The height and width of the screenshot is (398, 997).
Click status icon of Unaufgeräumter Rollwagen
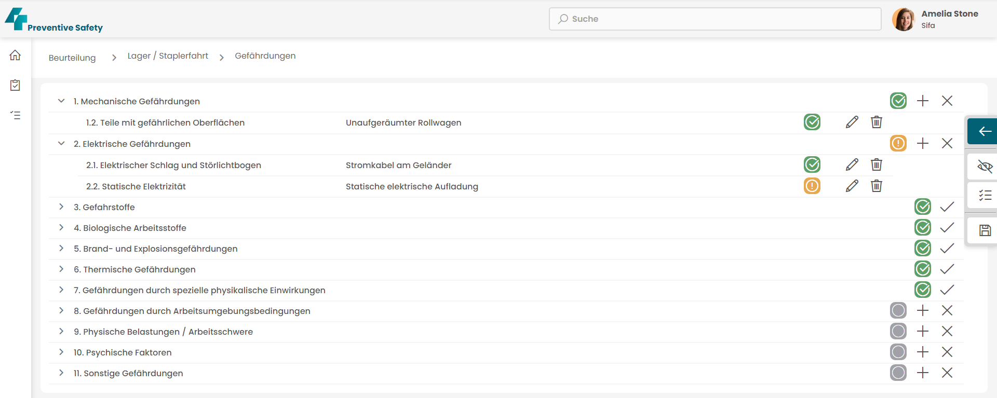(x=812, y=122)
